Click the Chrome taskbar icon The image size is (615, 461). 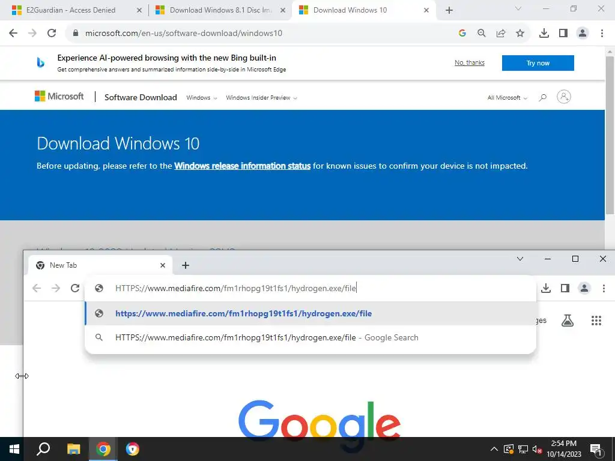point(103,449)
